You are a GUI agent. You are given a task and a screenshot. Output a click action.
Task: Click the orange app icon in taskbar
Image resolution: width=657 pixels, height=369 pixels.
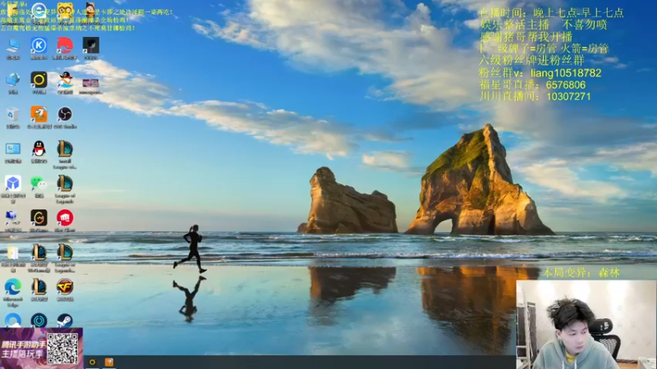(109, 362)
